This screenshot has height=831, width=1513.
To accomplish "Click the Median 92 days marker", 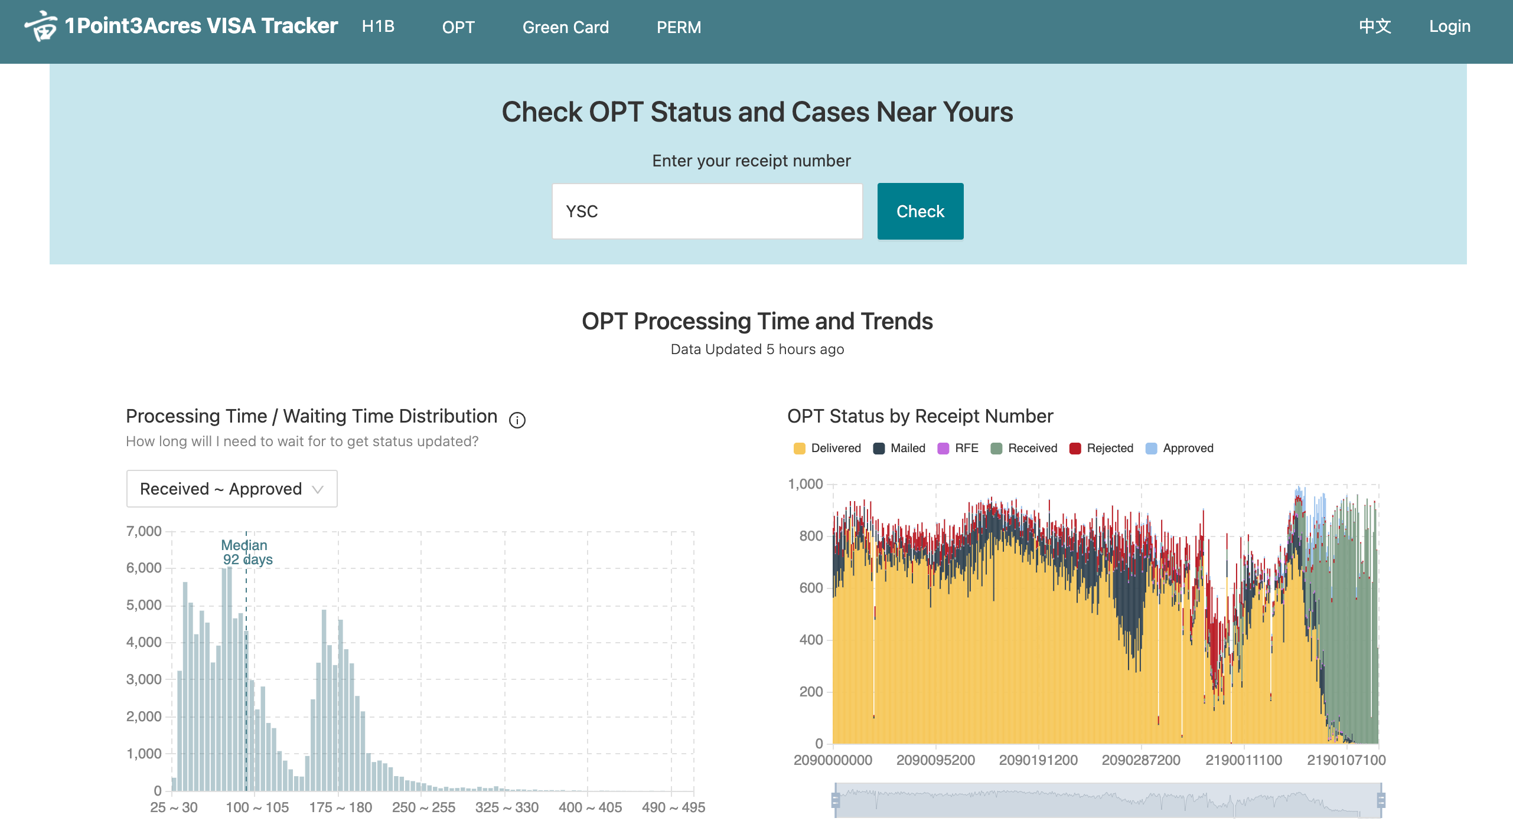I will click(246, 552).
